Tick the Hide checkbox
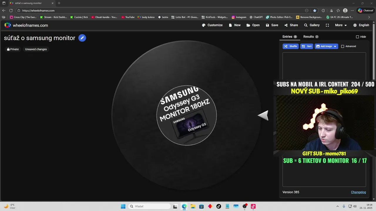This screenshot has height=211, width=376. (357, 37)
